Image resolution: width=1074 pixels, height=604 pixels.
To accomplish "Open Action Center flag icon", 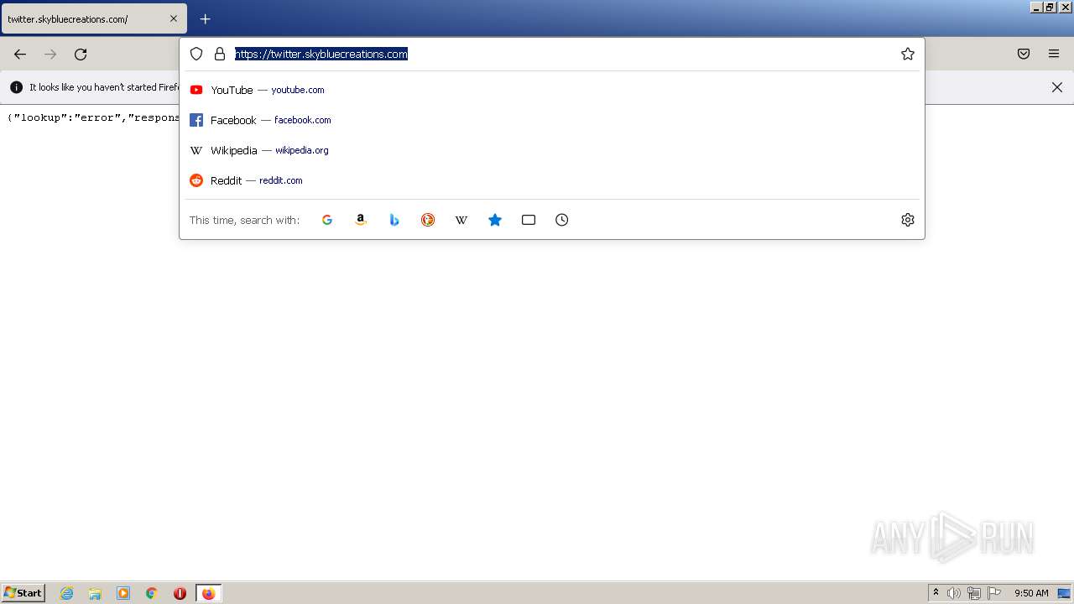I will click(x=994, y=593).
